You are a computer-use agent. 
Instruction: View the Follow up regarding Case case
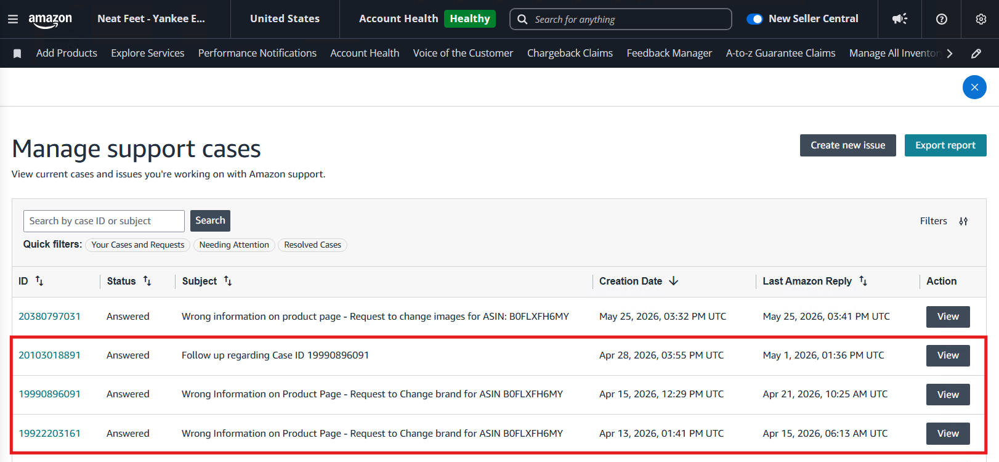[948, 355]
